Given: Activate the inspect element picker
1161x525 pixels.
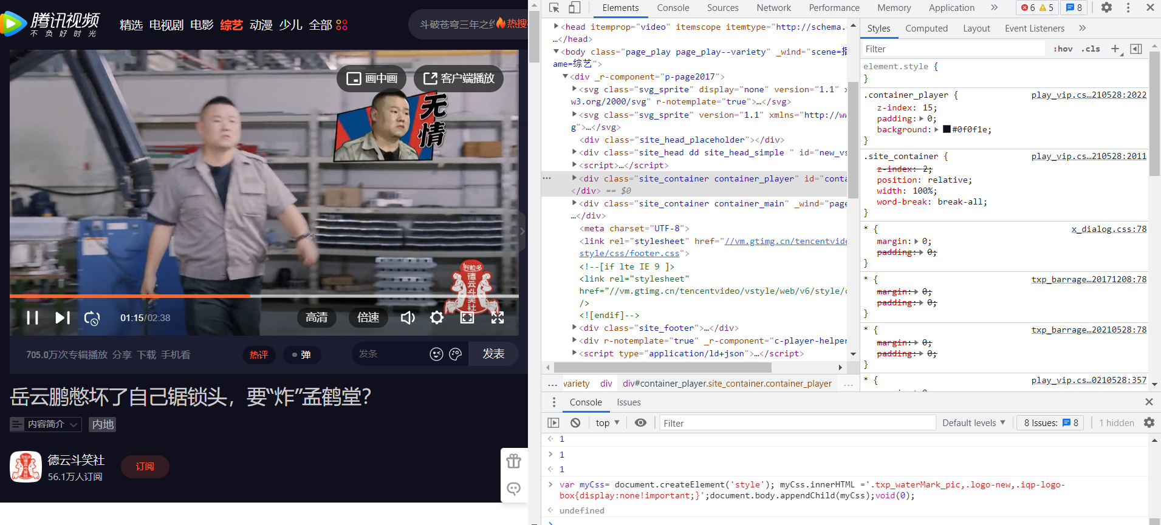Looking at the screenshot, I should [554, 8].
